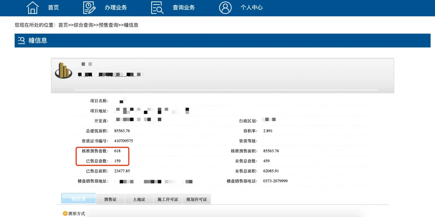Image resolution: width=435 pixels, height=217 pixels.
Task: Click the 项目地址 label
Action: pyautogui.click(x=99, y=111)
